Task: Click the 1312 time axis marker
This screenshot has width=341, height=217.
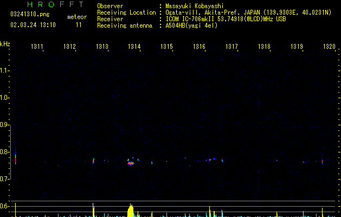Action: [x=69, y=46]
